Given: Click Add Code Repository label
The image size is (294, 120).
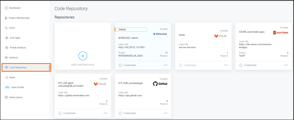Looking at the screenshot, I should [x=83, y=64].
